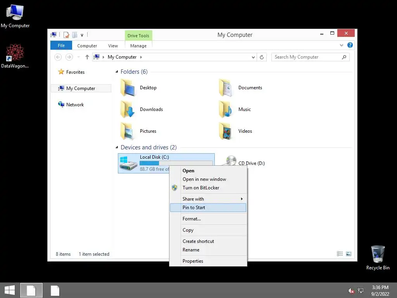Click the search magnifier icon
Screen dimensions: 397x298
[x=344, y=57]
